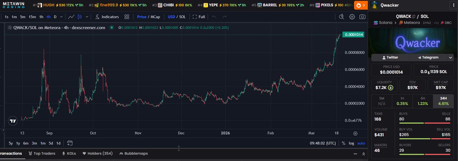
Task: Switch chart to Price mode
Action: 142,17
